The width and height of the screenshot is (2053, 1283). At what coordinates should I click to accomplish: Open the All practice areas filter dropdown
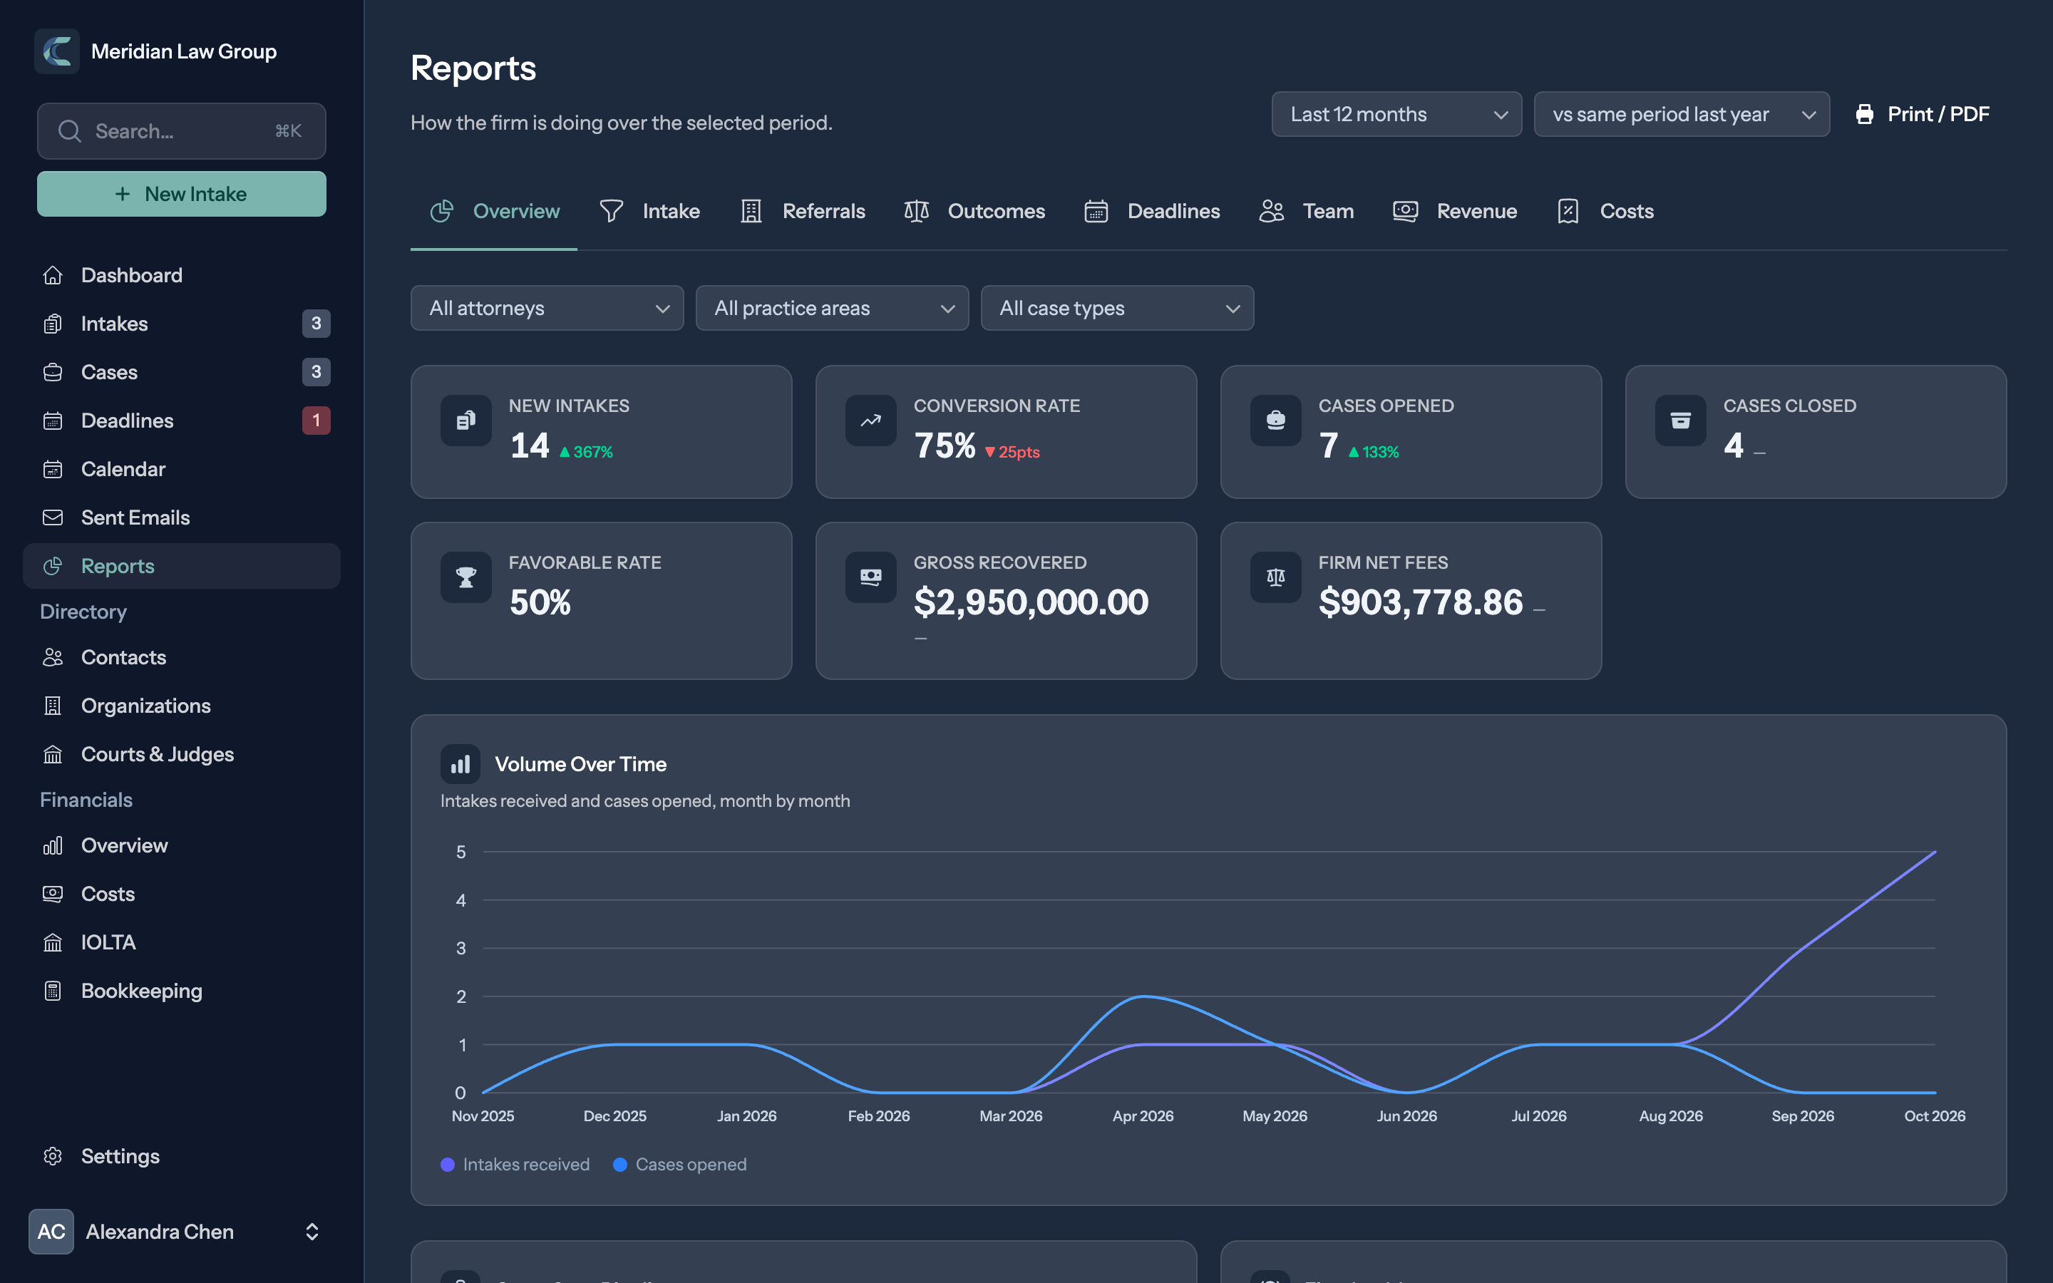click(x=832, y=308)
